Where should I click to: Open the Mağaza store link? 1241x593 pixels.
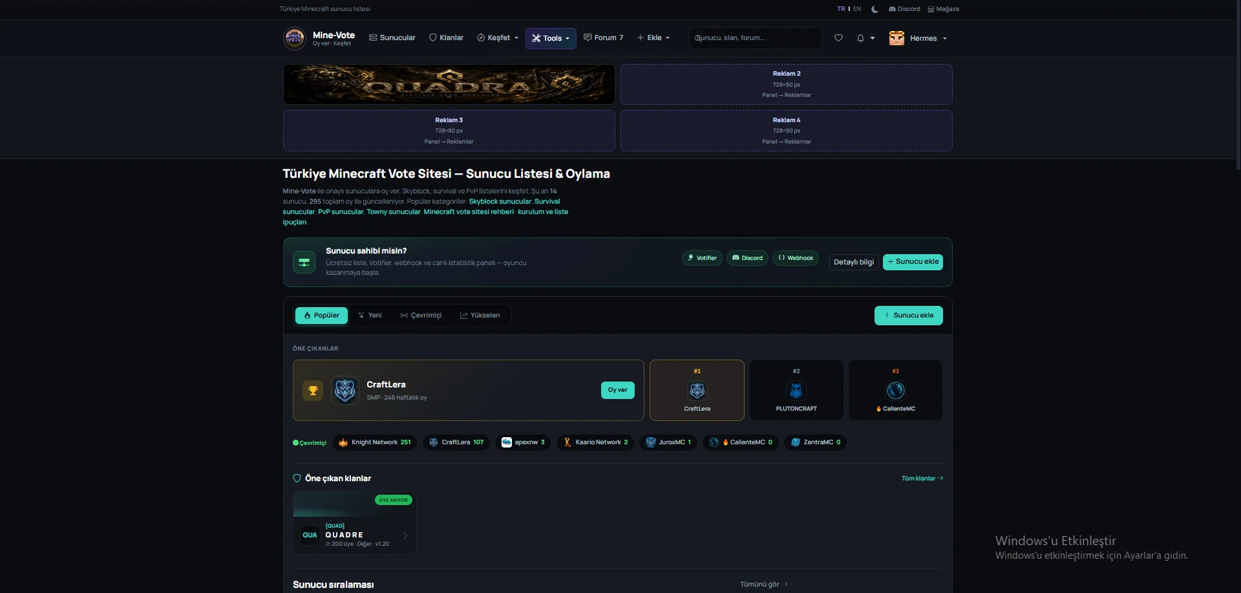943,9
